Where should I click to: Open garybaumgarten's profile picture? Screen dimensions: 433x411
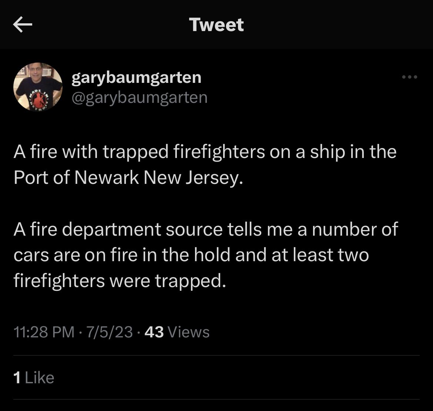coord(38,87)
